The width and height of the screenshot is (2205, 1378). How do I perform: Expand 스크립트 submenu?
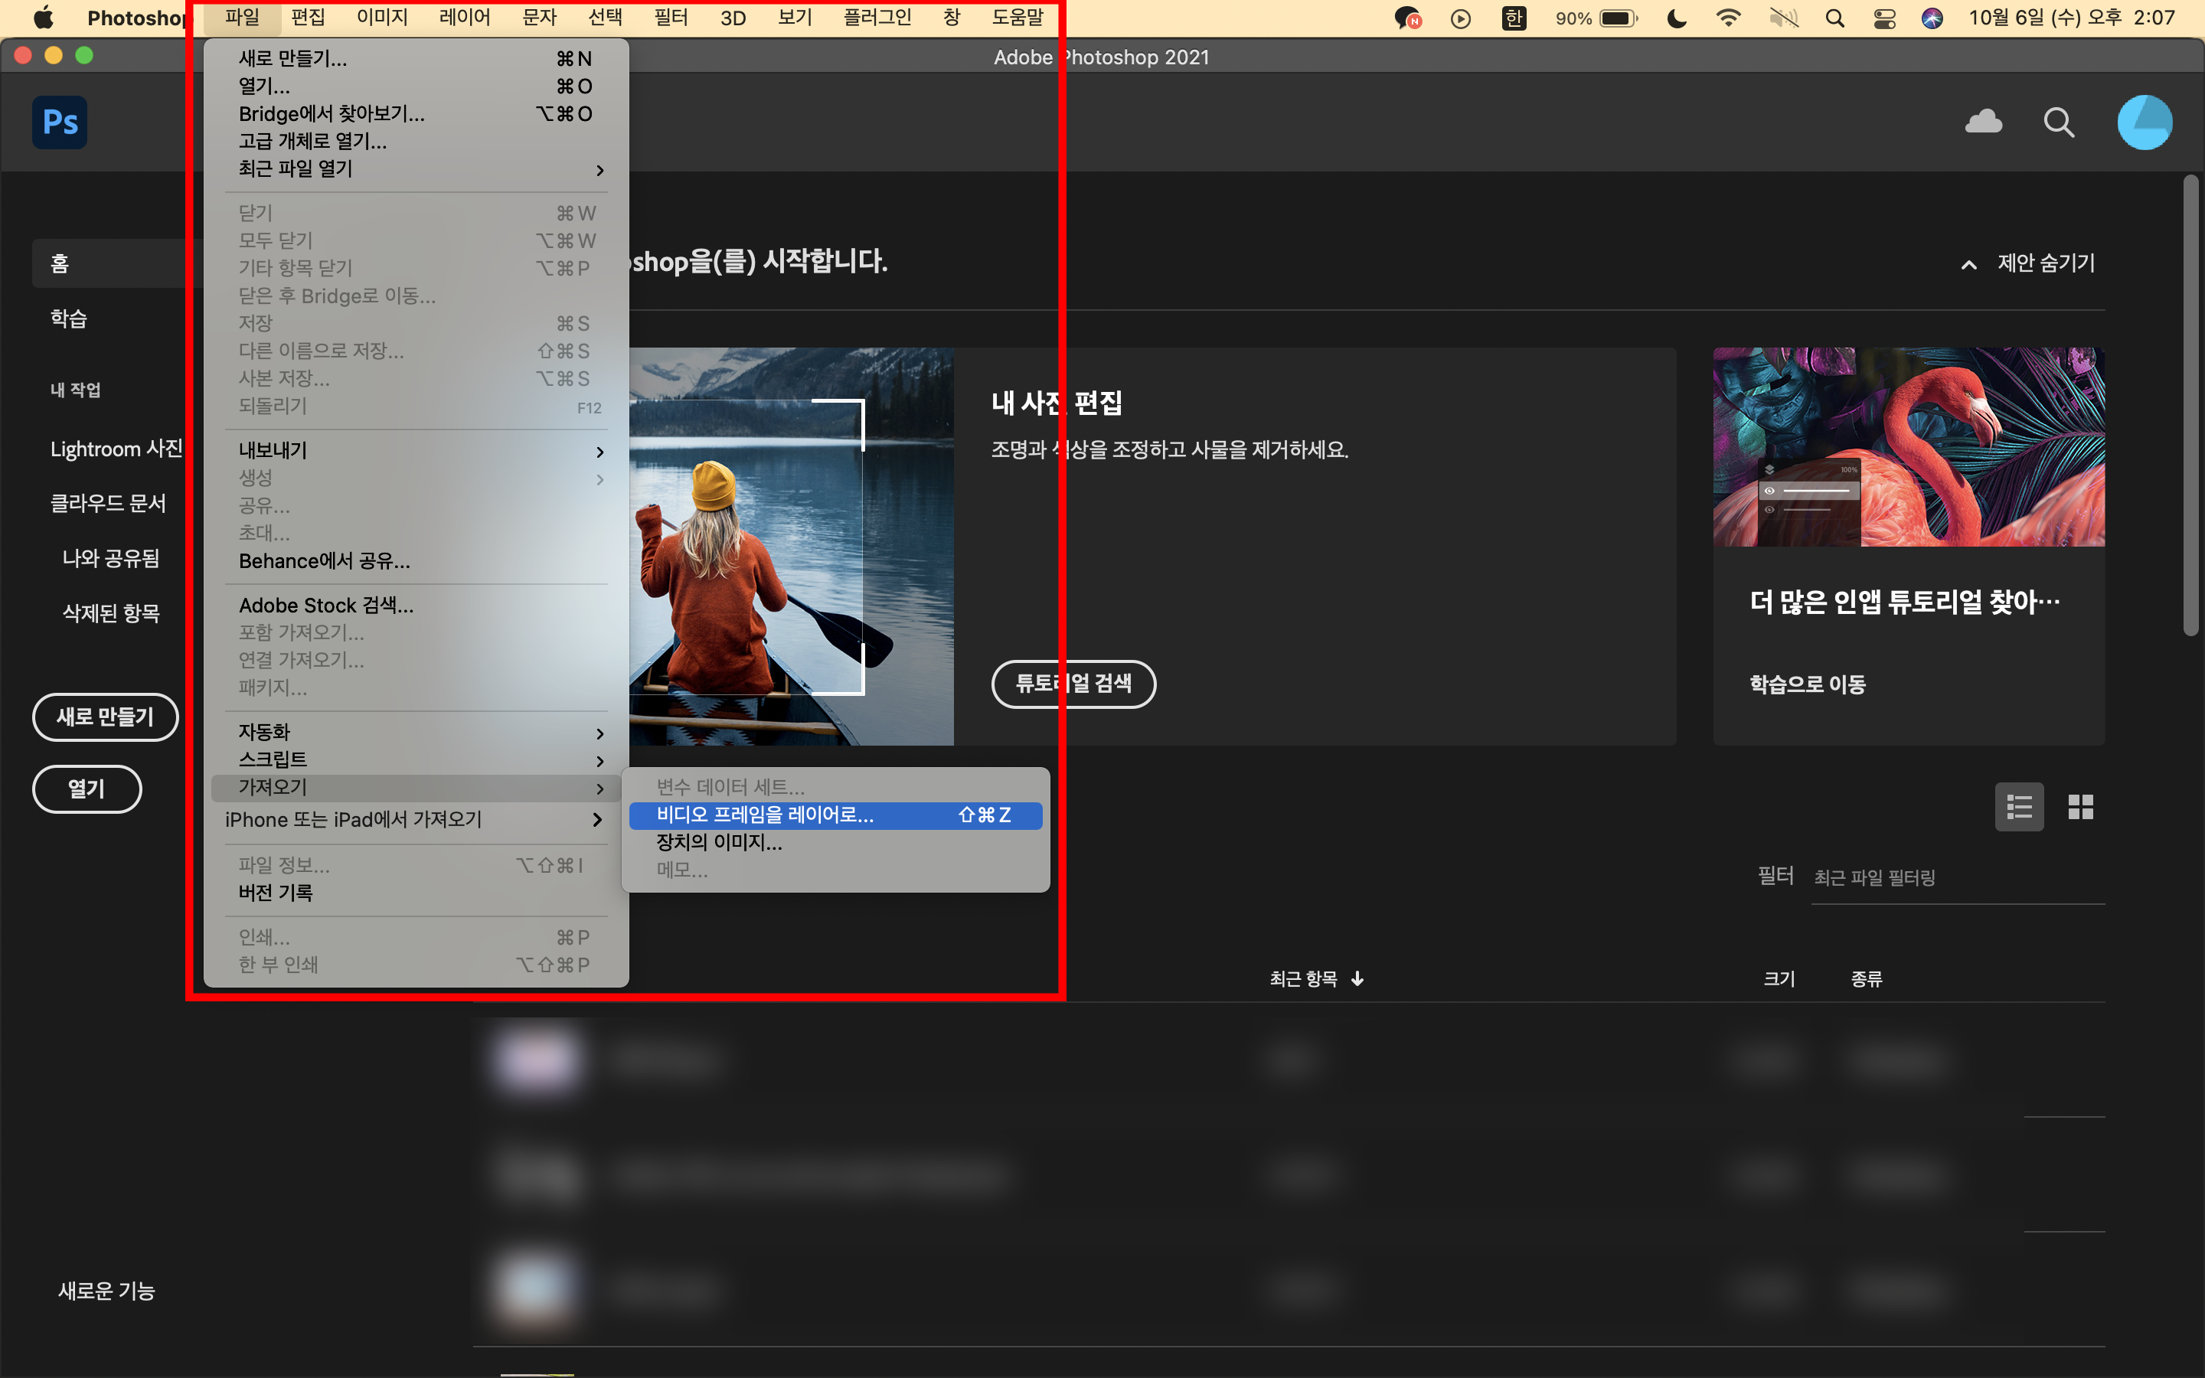pyautogui.click(x=416, y=760)
